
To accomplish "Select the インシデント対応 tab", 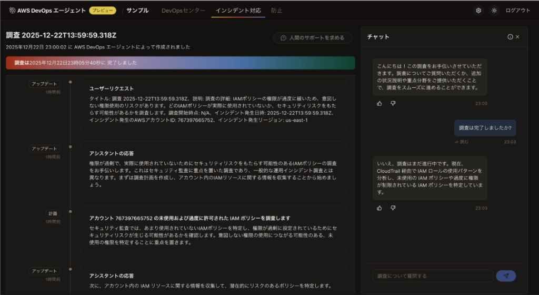I will pyautogui.click(x=238, y=11).
